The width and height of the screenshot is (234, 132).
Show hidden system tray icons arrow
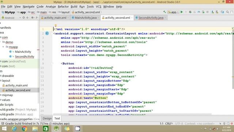201,129
